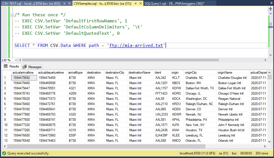Click the editor horizontal scrollbar thumb
Viewport: 274px width, 158px height.
click(120, 60)
